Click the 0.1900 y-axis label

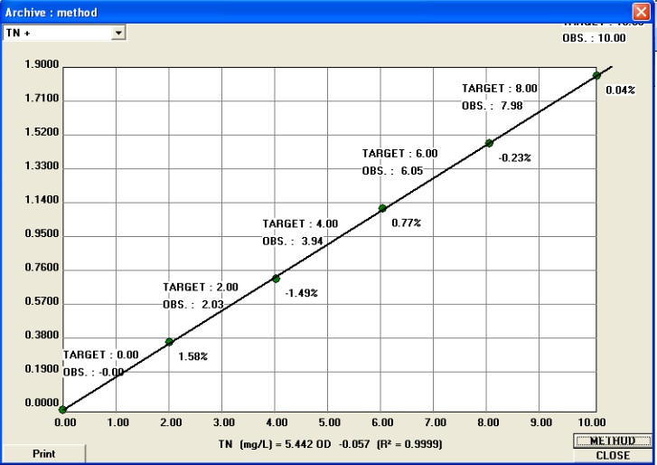42,369
